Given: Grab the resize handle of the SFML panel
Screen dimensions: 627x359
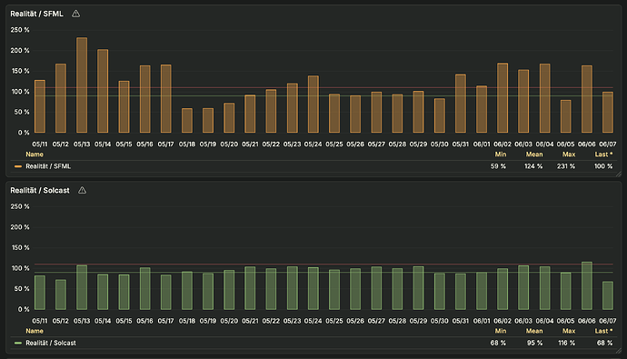Looking at the screenshot, I should [619, 175].
